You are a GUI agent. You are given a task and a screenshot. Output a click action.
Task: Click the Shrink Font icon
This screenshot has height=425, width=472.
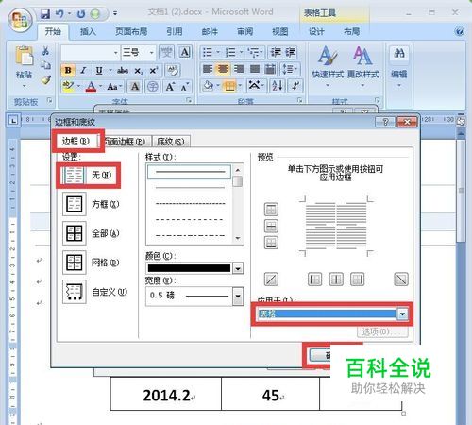(185, 86)
